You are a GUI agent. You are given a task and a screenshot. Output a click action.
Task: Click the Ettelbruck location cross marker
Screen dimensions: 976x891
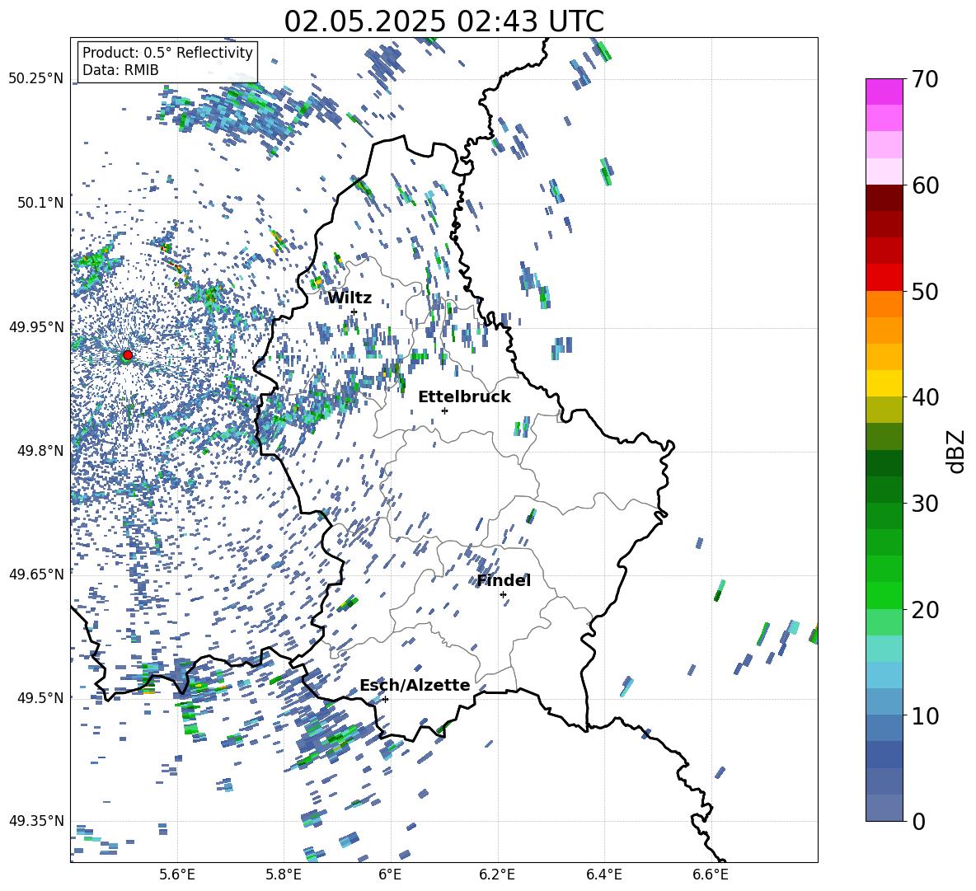pyautogui.click(x=444, y=410)
